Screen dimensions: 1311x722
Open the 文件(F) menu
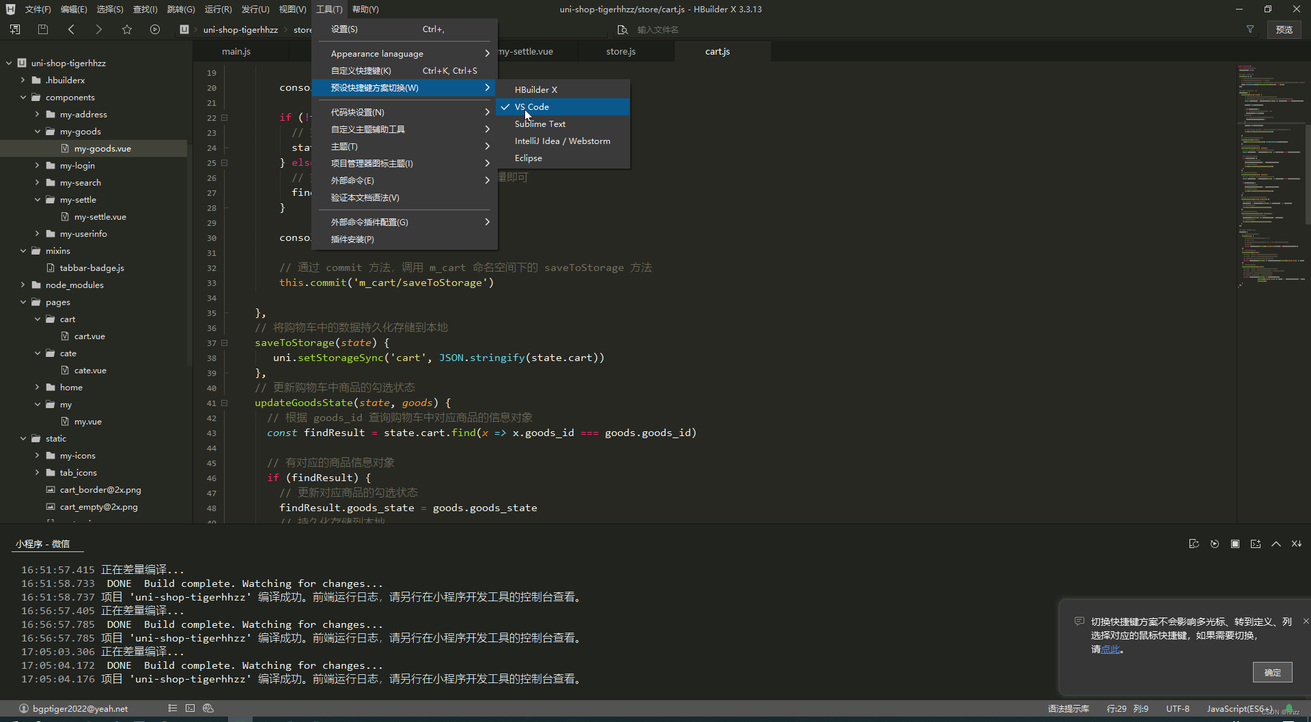[38, 9]
